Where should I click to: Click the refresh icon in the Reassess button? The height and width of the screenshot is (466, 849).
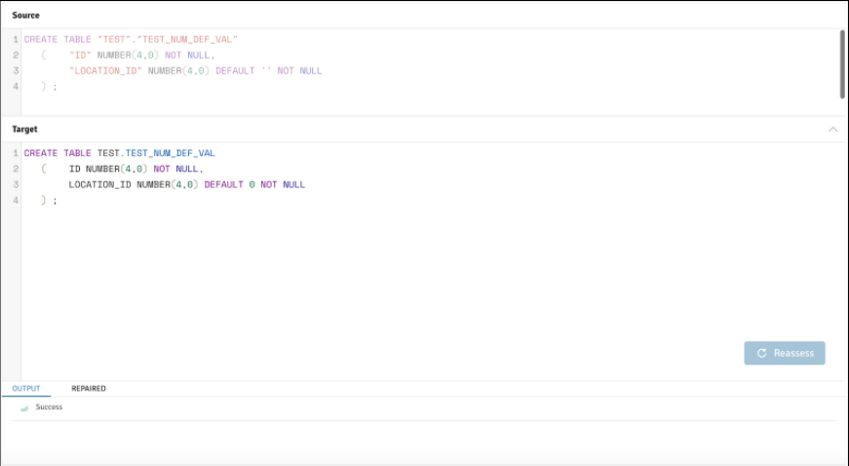click(762, 353)
